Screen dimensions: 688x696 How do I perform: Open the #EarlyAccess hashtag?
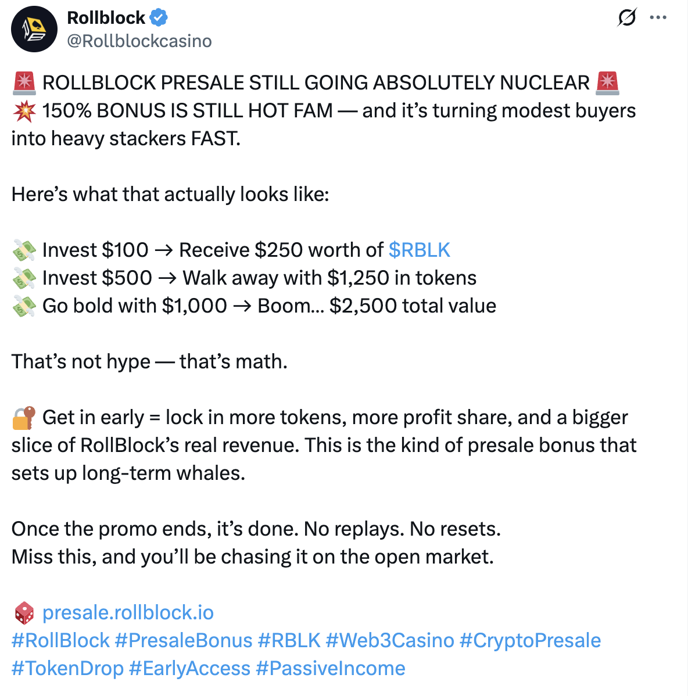[x=189, y=669]
